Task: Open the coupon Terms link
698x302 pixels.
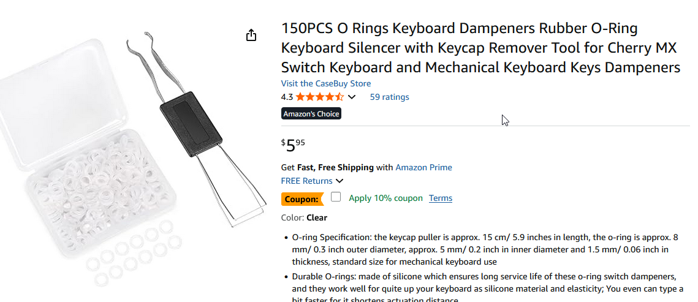Action: pos(441,198)
